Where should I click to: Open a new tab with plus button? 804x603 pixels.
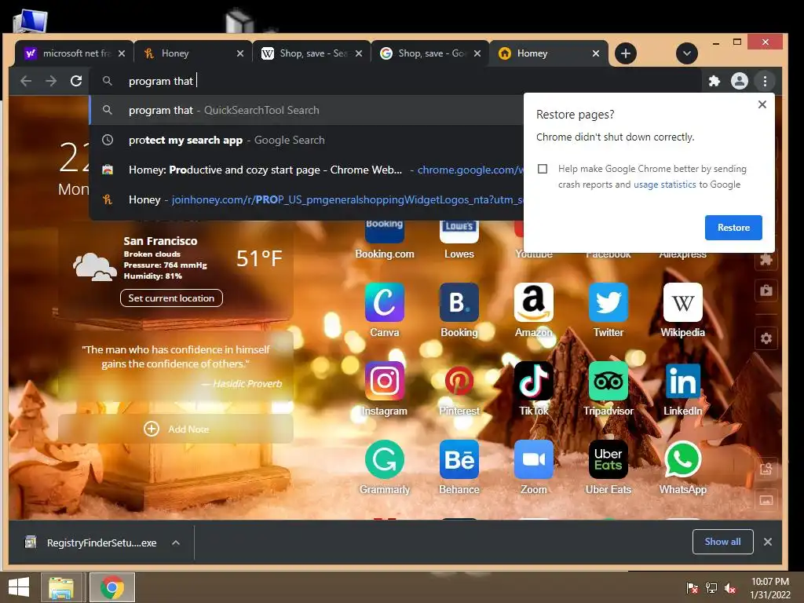[x=626, y=53]
